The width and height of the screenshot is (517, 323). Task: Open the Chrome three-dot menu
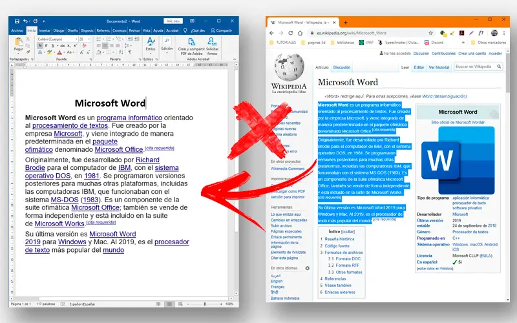click(504, 33)
